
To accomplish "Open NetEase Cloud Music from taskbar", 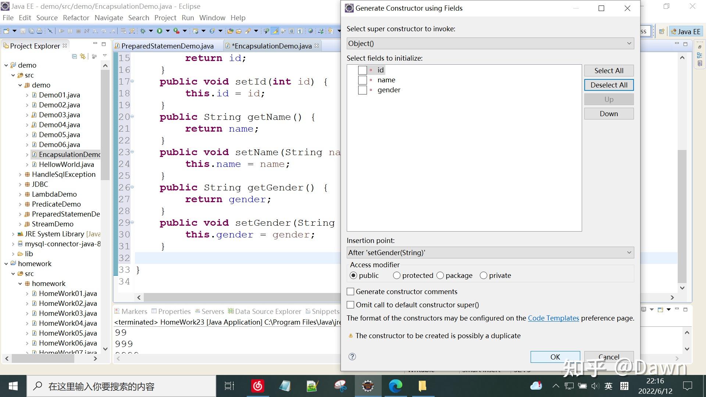I will (257, 386).
